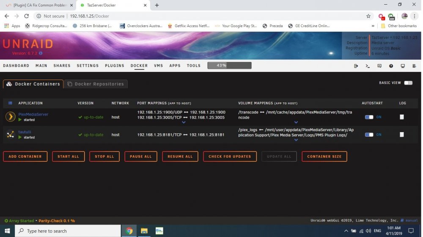
Task: Expand tautulli volume mappings
Action: click(297, 140)
